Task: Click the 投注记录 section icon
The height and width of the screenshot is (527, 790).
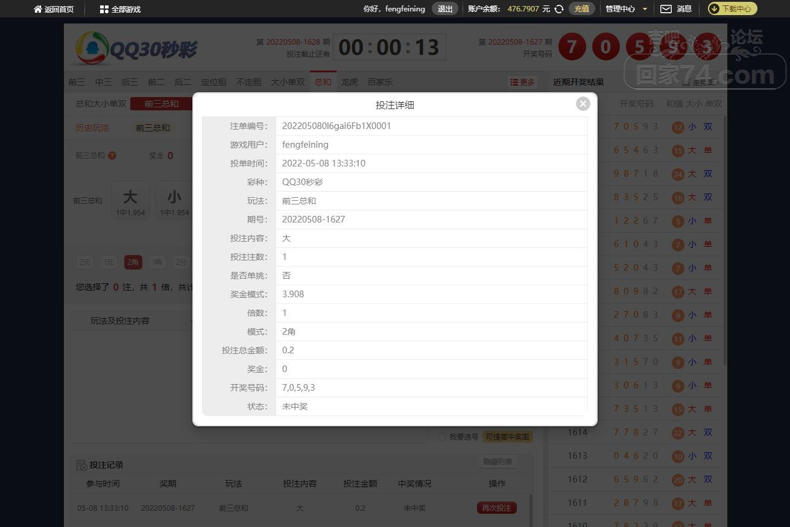Action: click(x=81, y=465)
